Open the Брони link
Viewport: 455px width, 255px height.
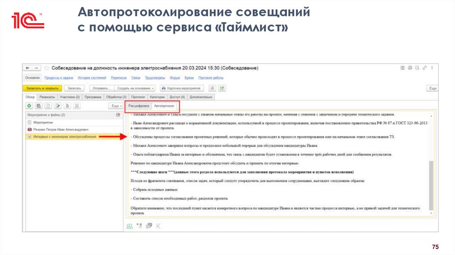coord(189,78)
